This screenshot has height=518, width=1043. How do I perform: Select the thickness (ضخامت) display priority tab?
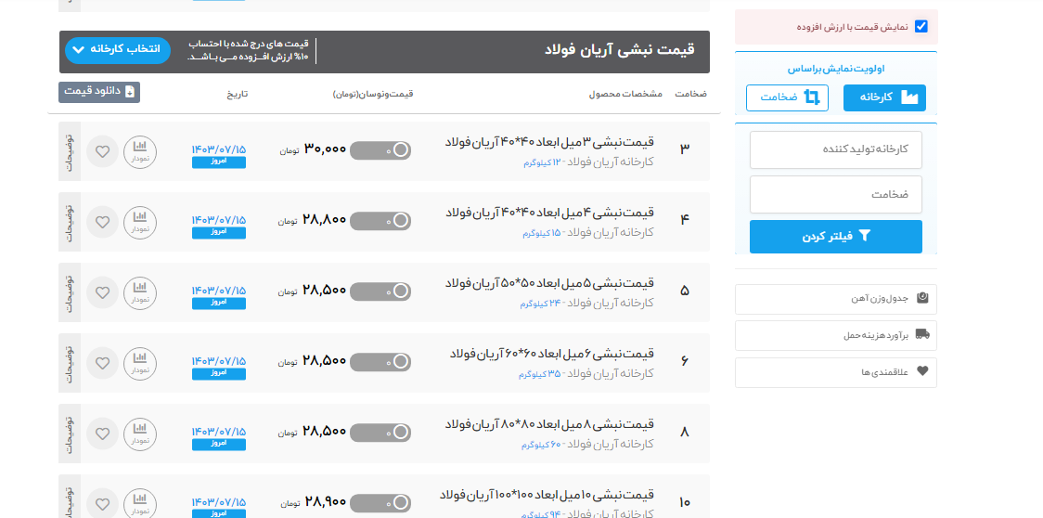tap(787, 97)
